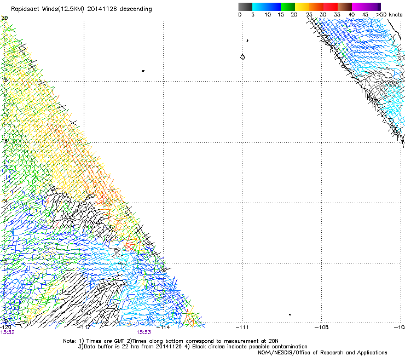
Task: Click the '35' knots scale label
Action: coord(337,15)
